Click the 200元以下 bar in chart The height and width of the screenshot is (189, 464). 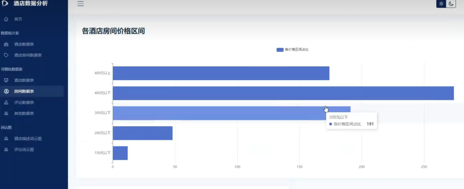(143, 133)
